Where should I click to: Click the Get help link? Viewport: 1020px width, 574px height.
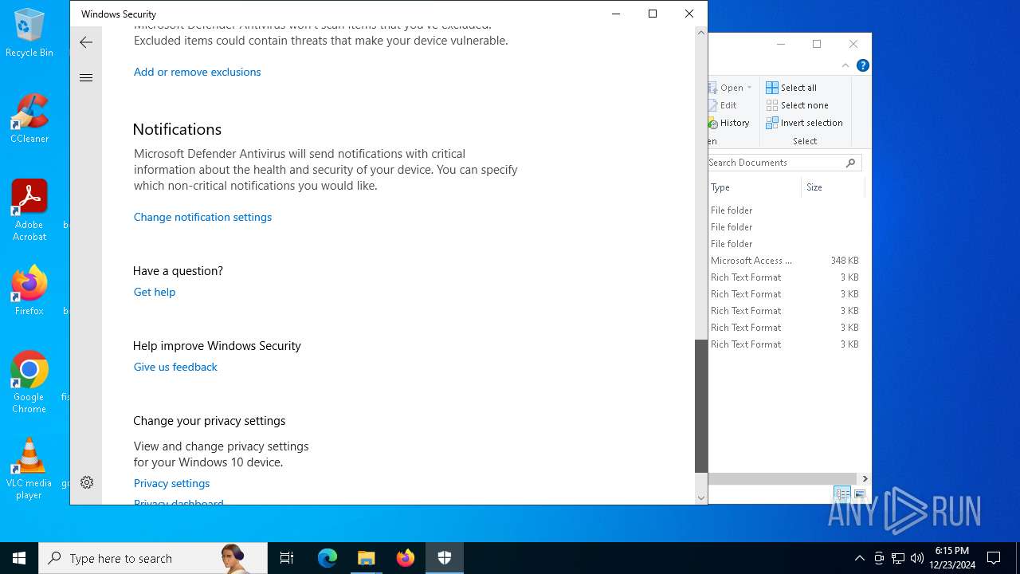point(155,292)
